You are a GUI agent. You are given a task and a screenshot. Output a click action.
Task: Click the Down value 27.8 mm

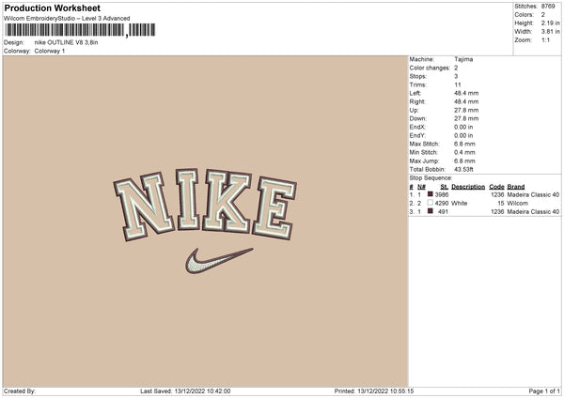(x=466, y=118)
